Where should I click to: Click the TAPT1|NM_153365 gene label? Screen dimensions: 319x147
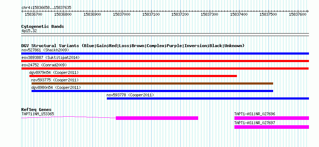tap(38, 114)
